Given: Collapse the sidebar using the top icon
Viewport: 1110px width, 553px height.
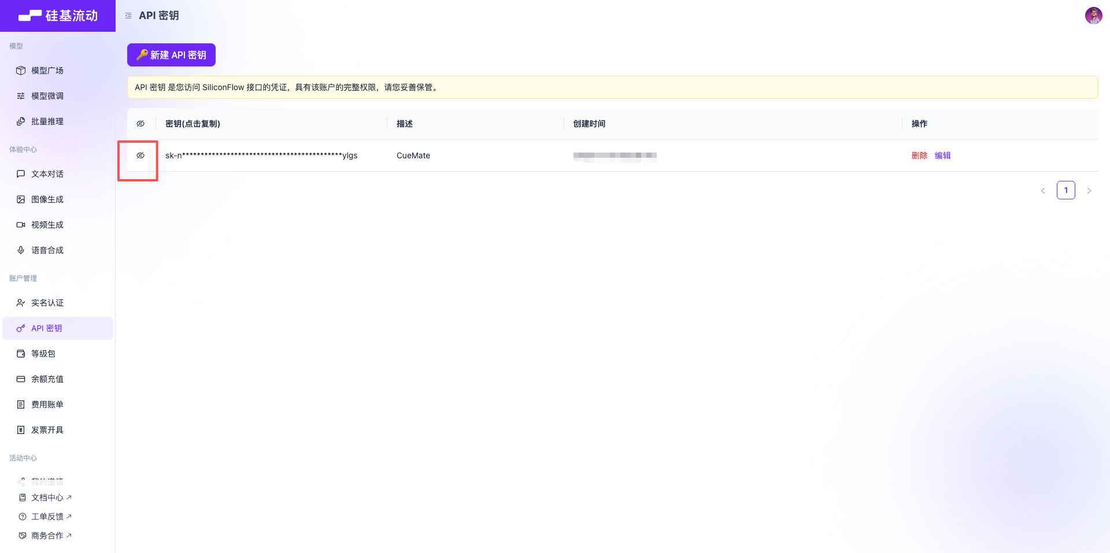Looking at the screenshot, I should coord(128,16).
